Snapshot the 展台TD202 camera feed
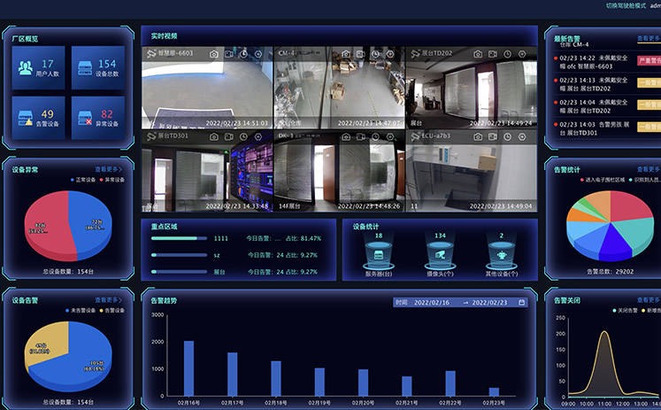 [478, 54]
